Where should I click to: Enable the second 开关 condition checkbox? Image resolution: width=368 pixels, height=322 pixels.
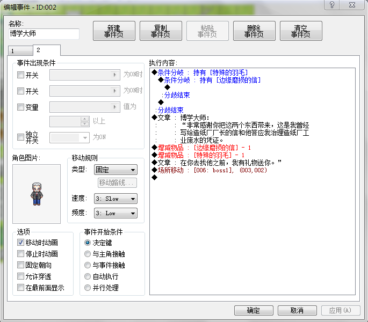point(20,91)
